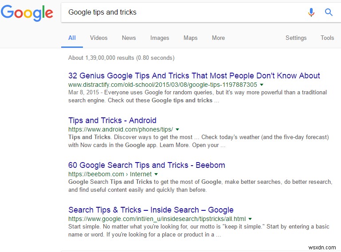Viewport: 341px width, 252px height.
Task: Switch to the Videos tab
Action: (98, 38)
